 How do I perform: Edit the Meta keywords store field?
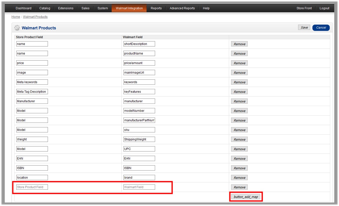coord(32,82)
